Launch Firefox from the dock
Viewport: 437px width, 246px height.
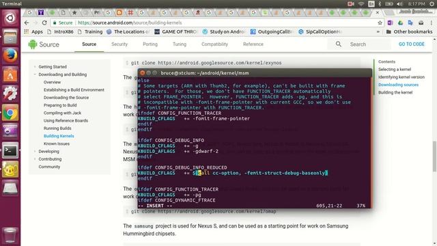10,56
